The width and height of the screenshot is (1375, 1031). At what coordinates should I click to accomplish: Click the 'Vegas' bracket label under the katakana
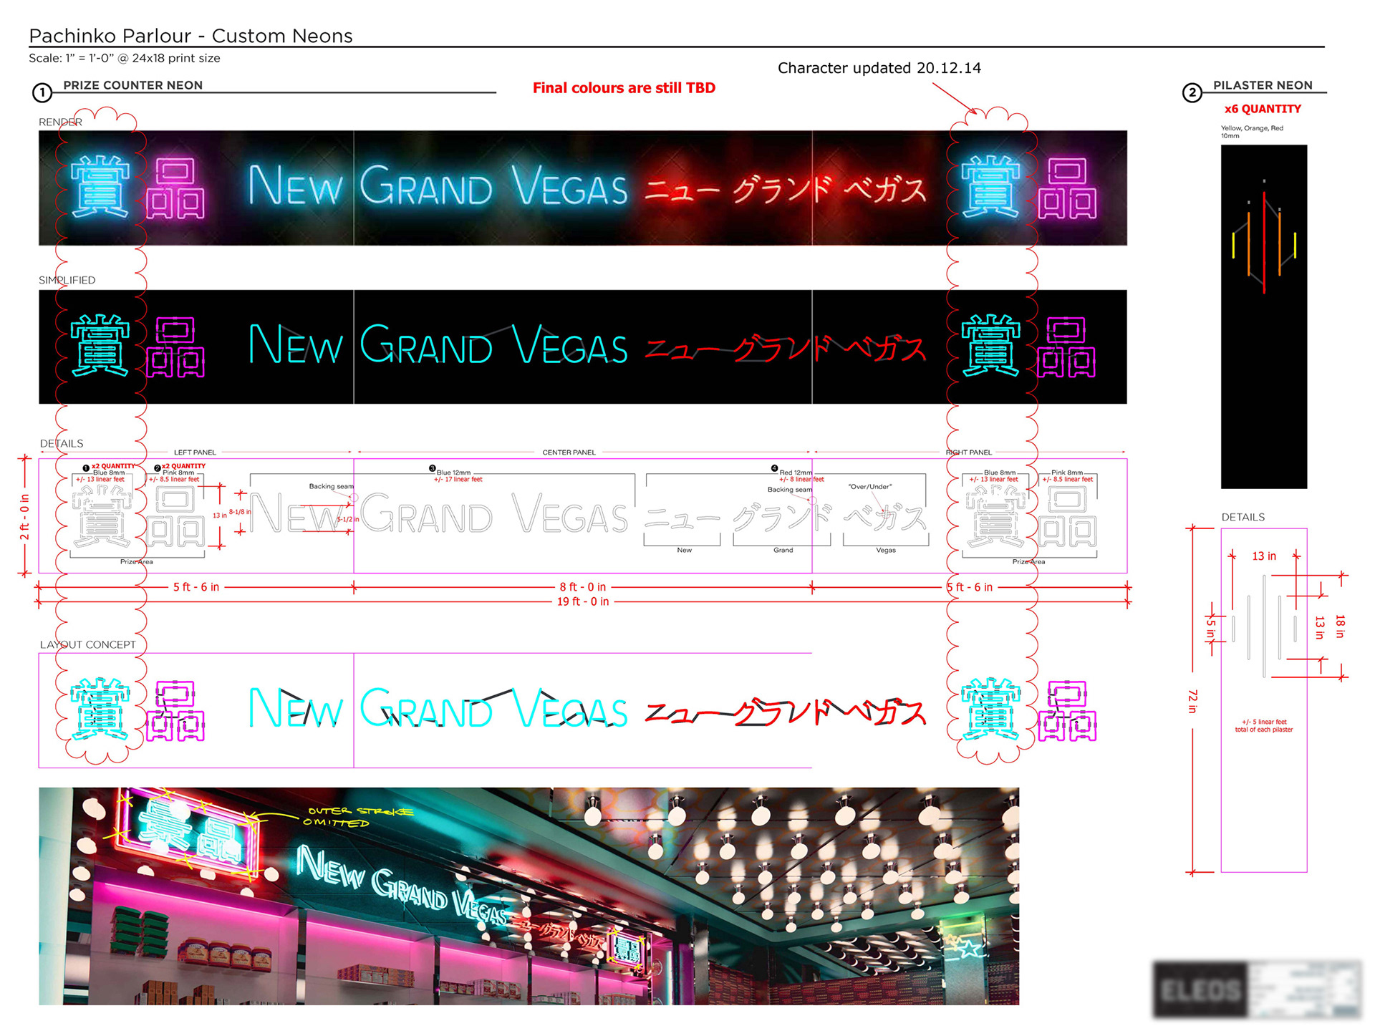(885, 551)
